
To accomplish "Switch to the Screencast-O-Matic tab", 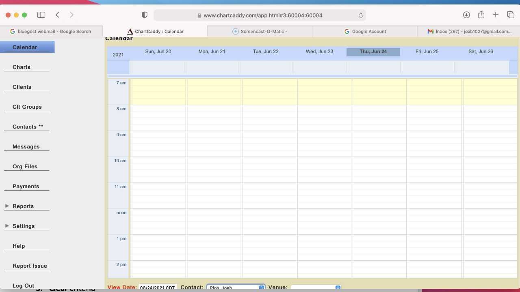I will click(260, 31).
